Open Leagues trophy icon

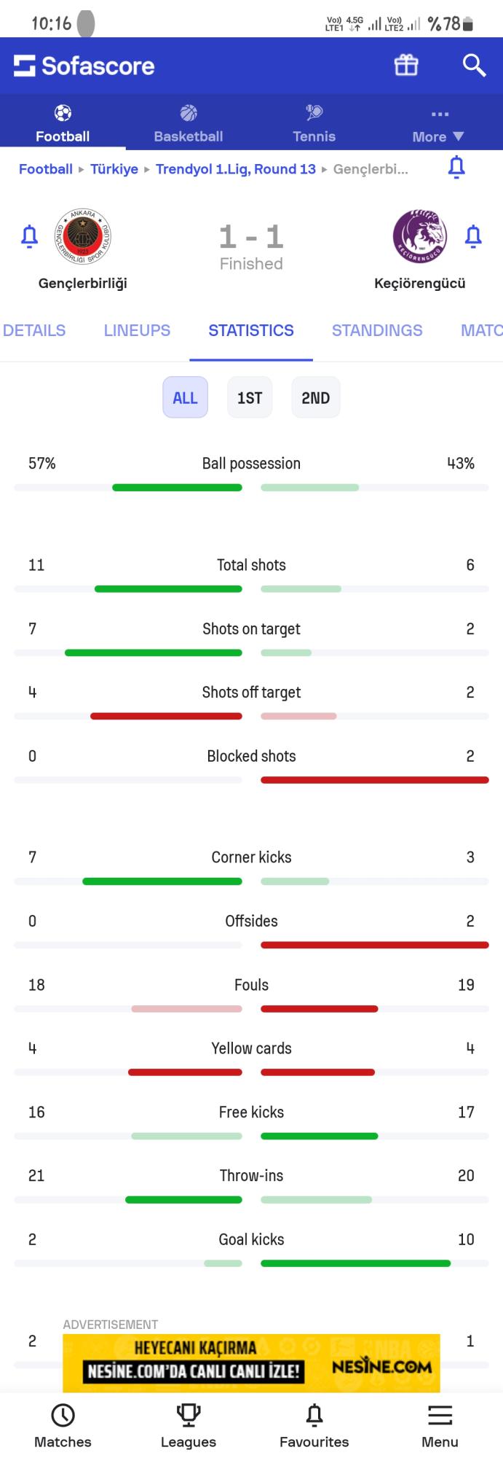pyautogui.click(x=189, y=1425)
